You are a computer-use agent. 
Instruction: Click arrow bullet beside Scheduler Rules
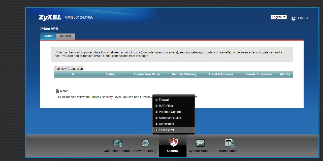pyautogui.click(x=156, y=118)
